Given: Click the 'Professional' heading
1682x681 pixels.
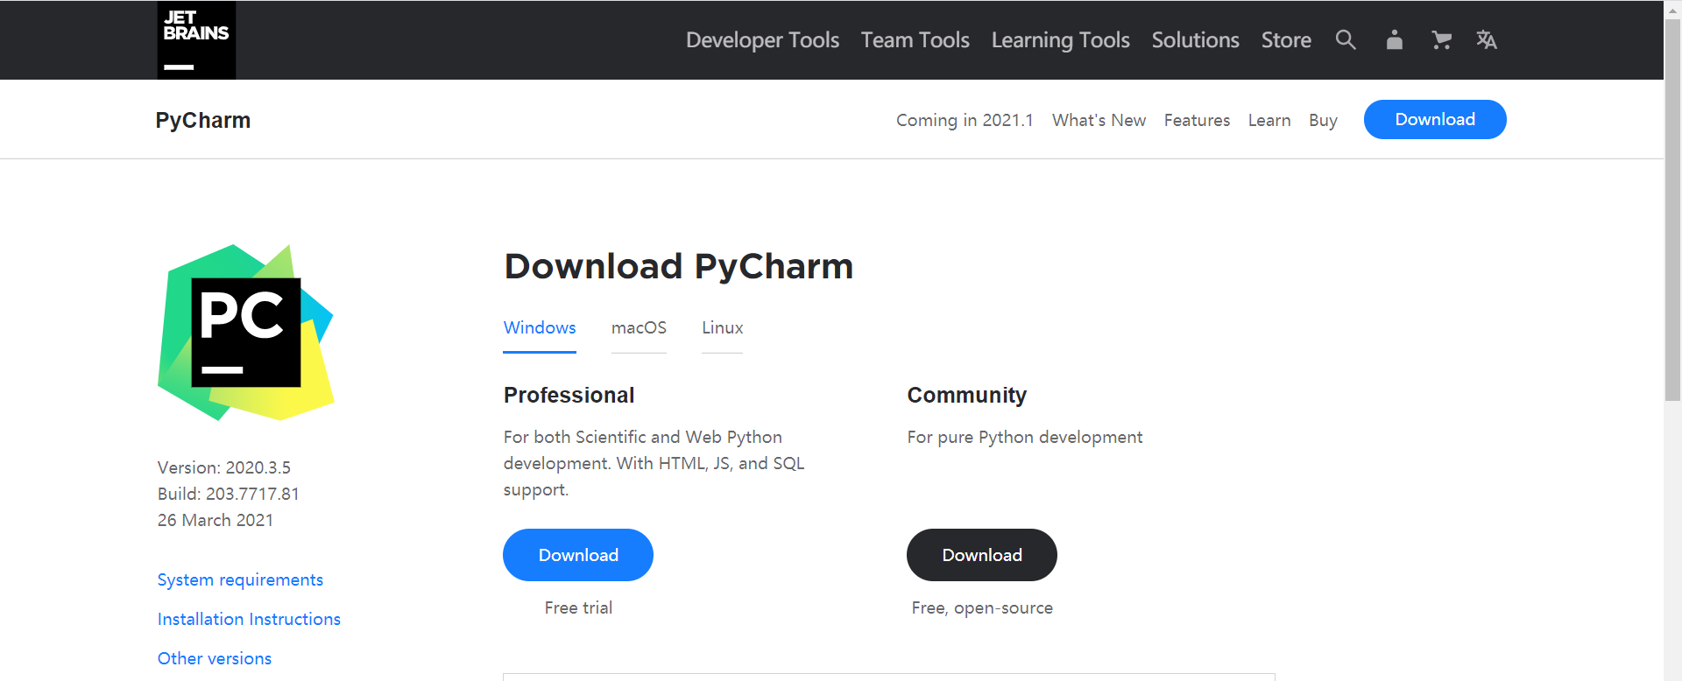Looking at the screenshot, I should click(569, 395).
